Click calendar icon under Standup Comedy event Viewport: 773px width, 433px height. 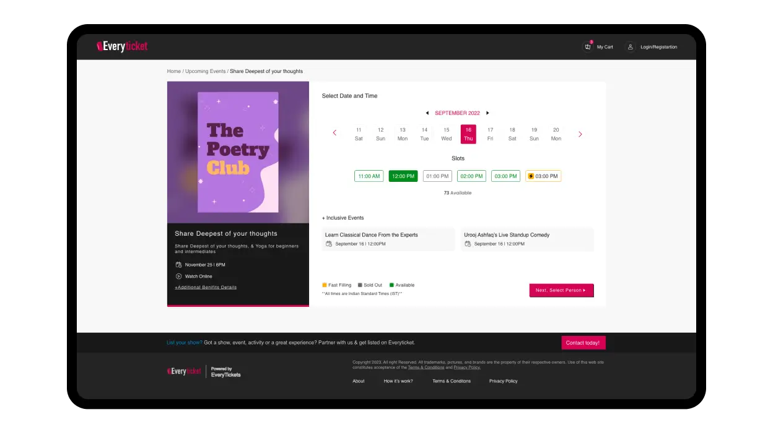click(x=468, y=244)
